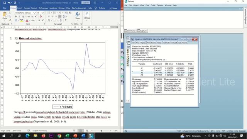Collapse the Word ribbon
The height and width of the screenshot is (139, 247).
click(118, 24)
